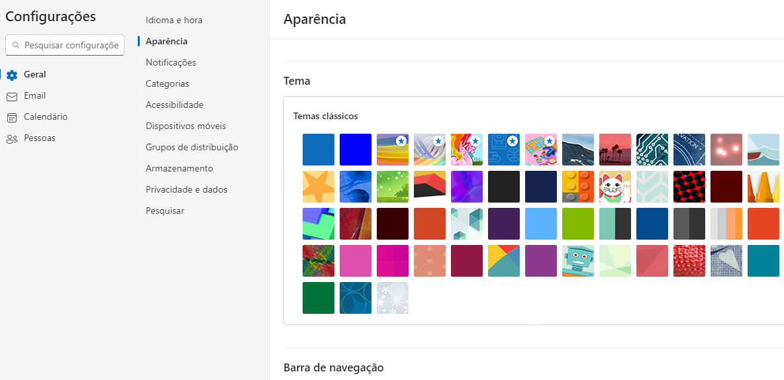This screenshot has height=380, width=784.
Task: Open Armazenamento settings
Action: [x=179, y=168]
